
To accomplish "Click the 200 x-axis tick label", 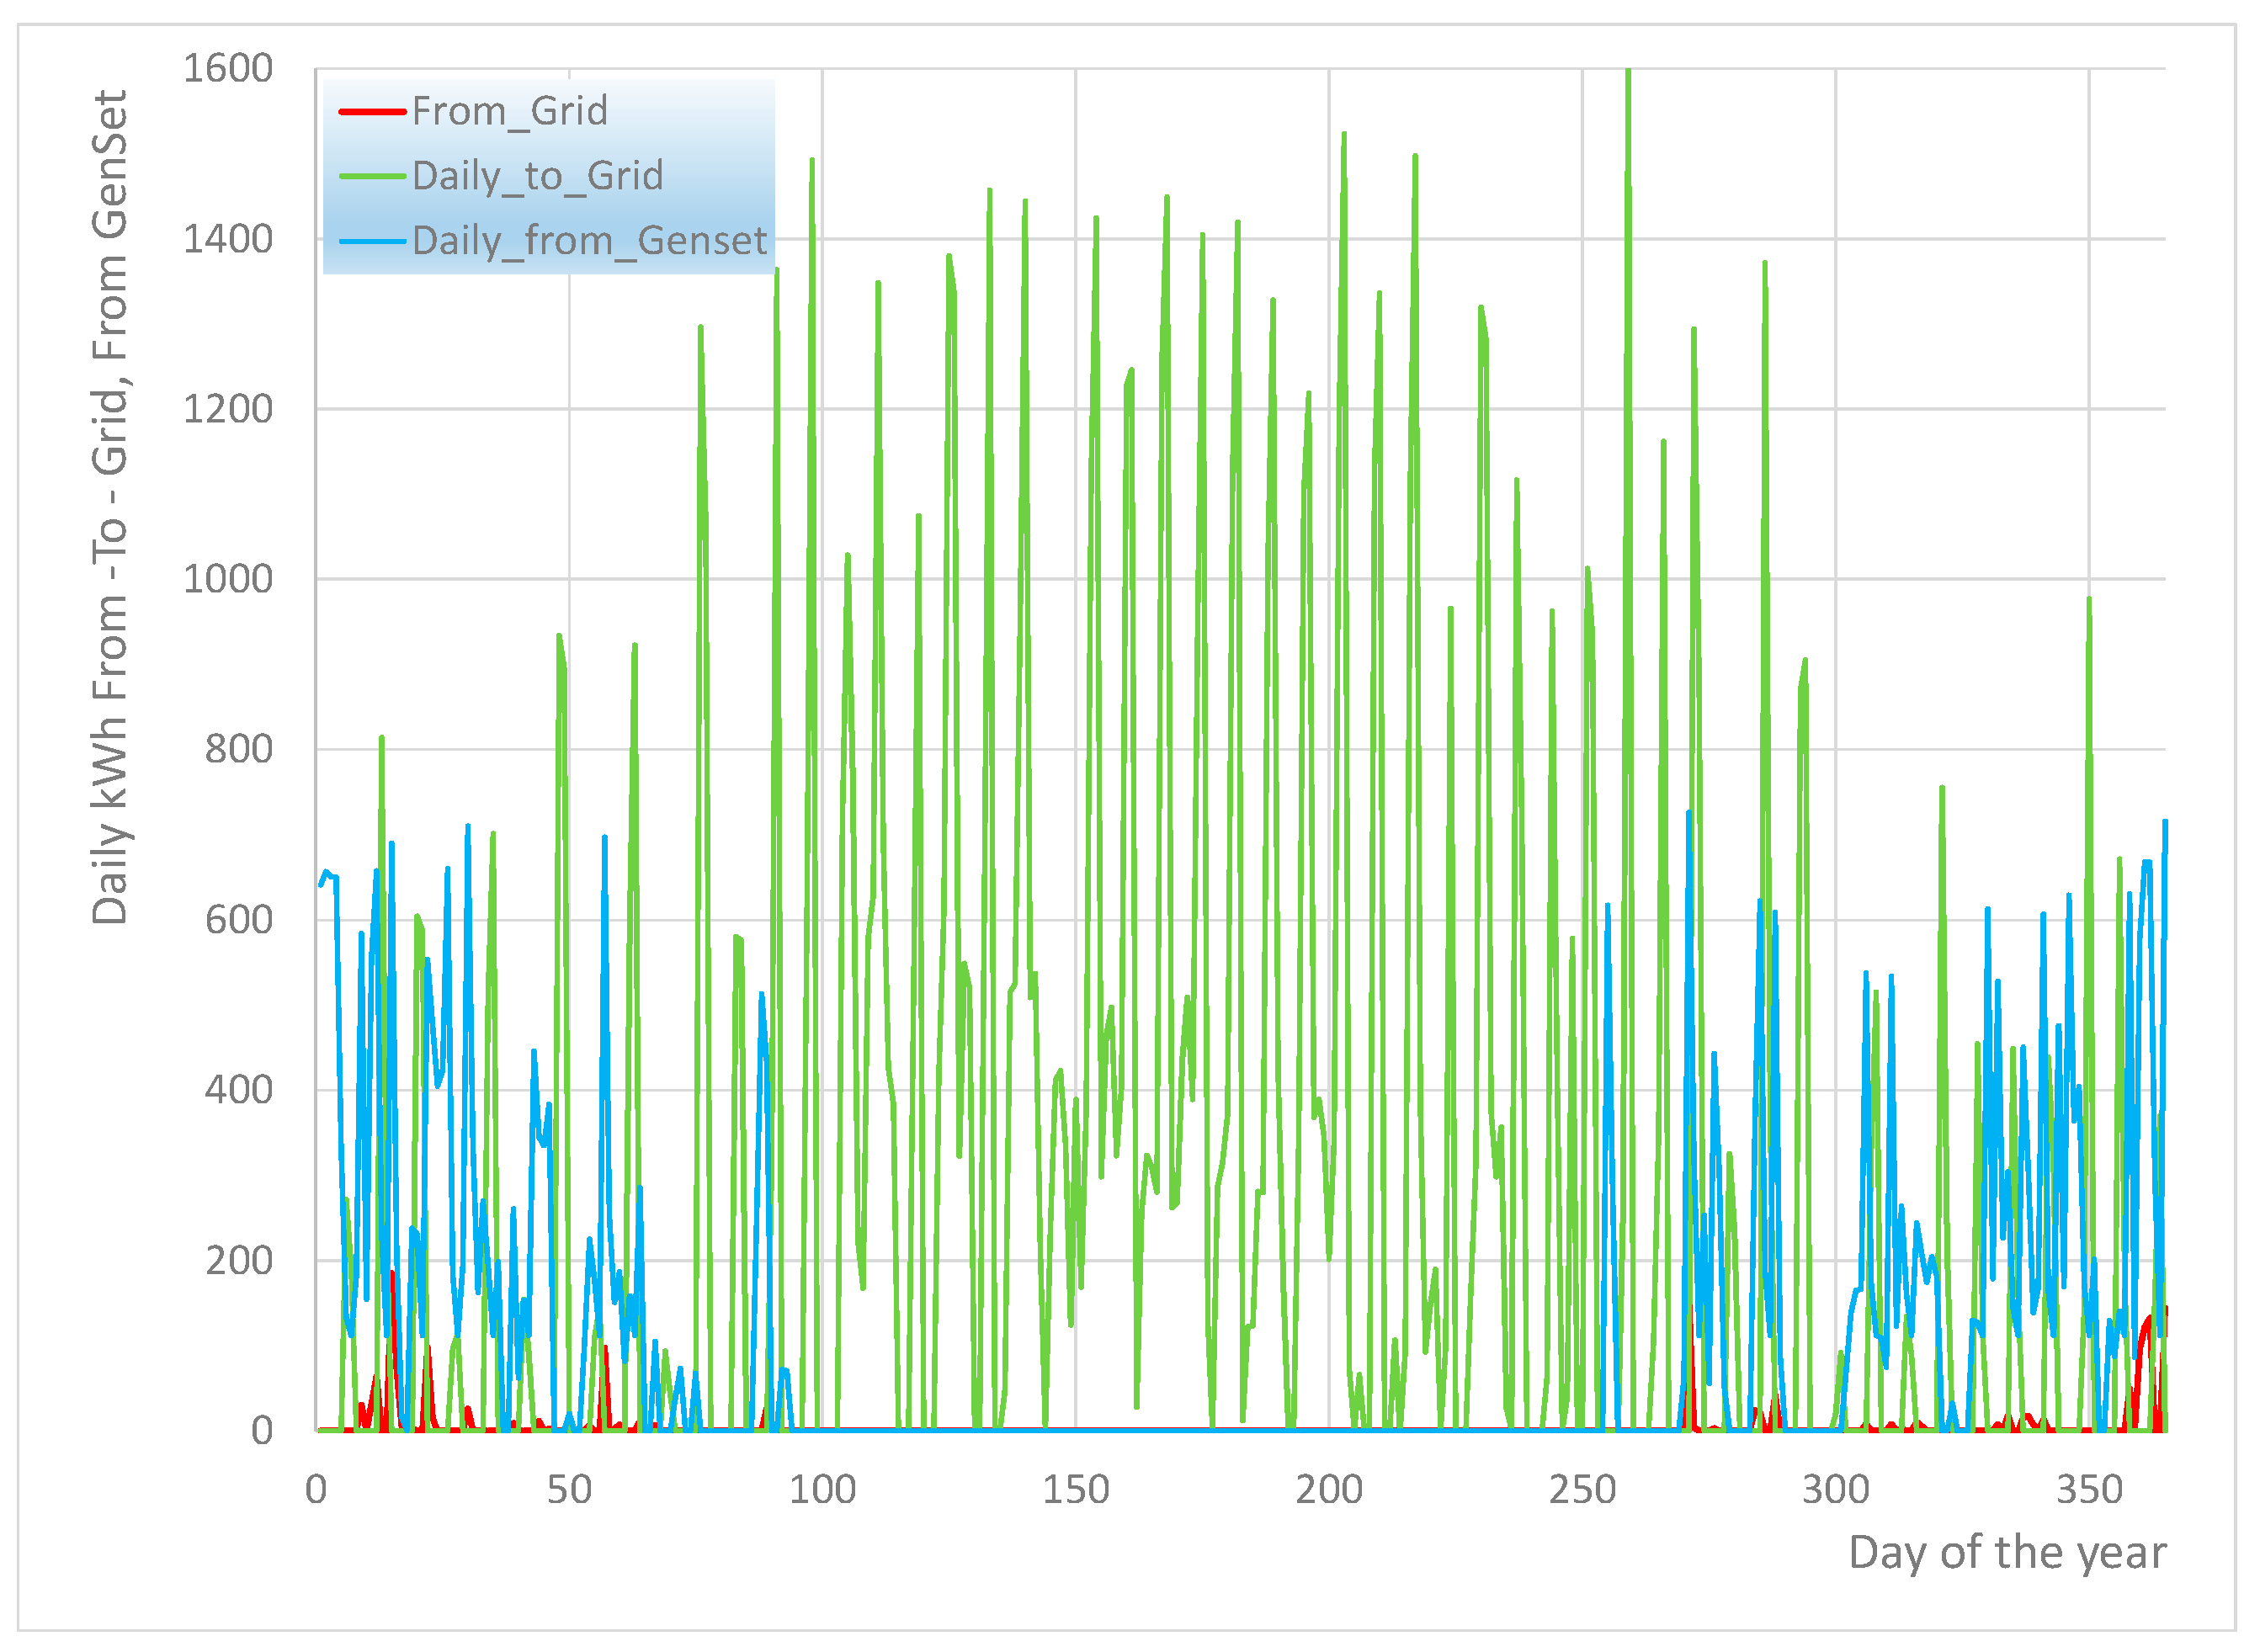I will 1329,1491.
